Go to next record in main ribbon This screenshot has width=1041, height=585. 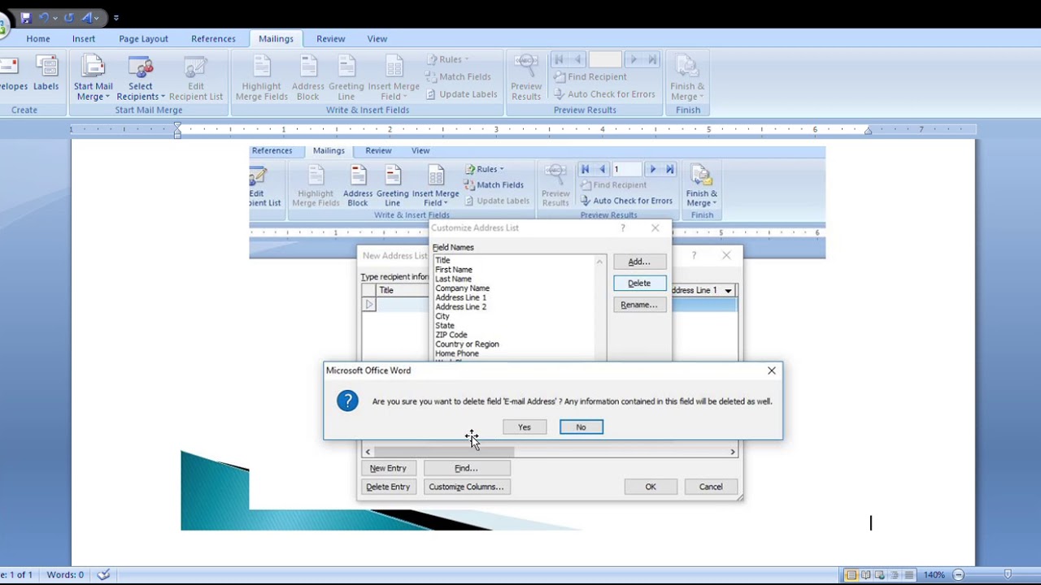pyautogui.click(x=634, y=59)
